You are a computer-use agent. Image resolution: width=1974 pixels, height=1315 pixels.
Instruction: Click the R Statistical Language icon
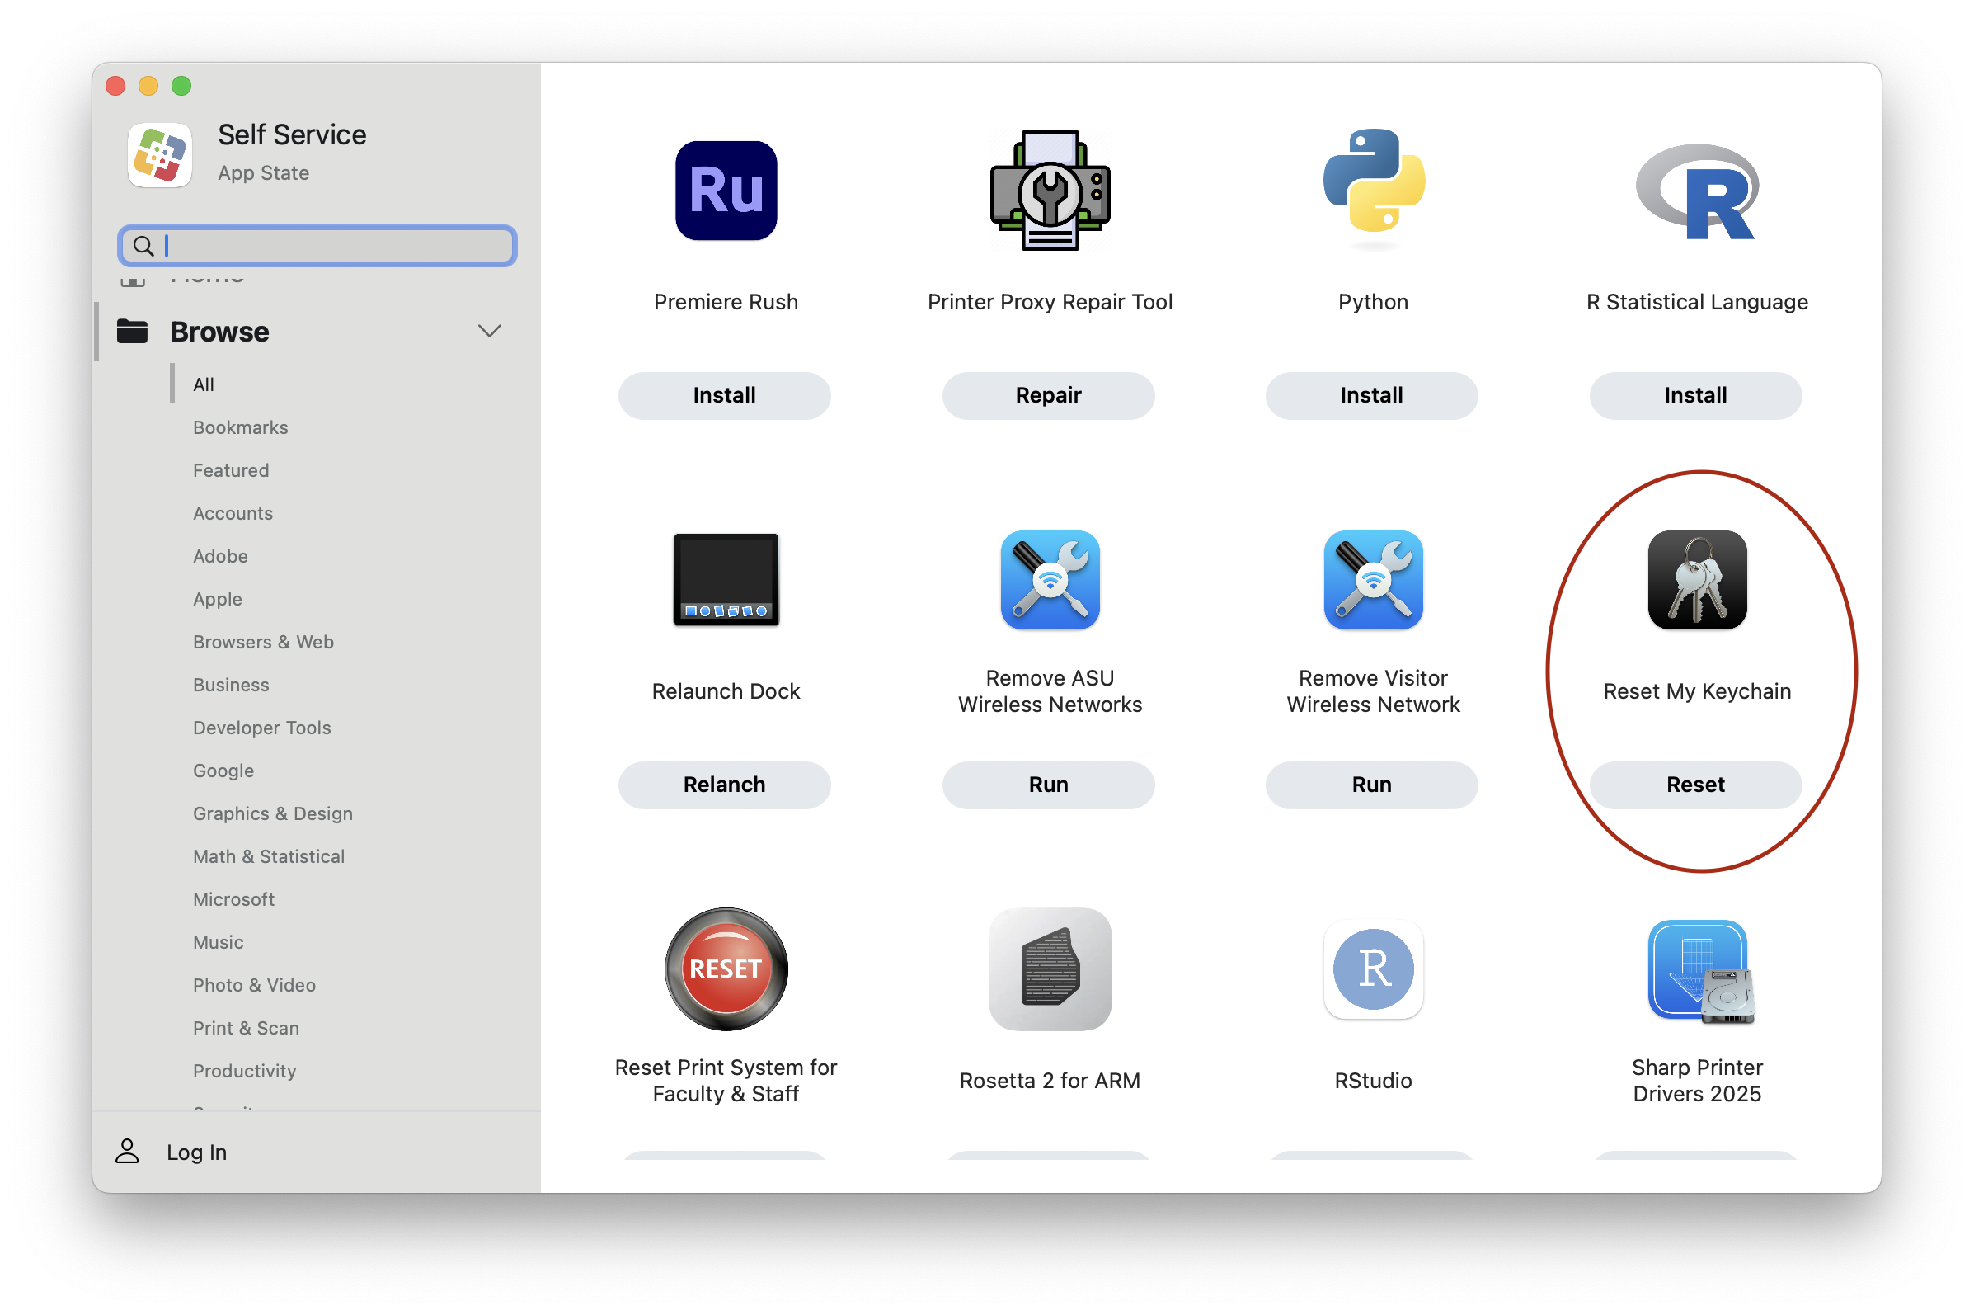(1697, 191)
